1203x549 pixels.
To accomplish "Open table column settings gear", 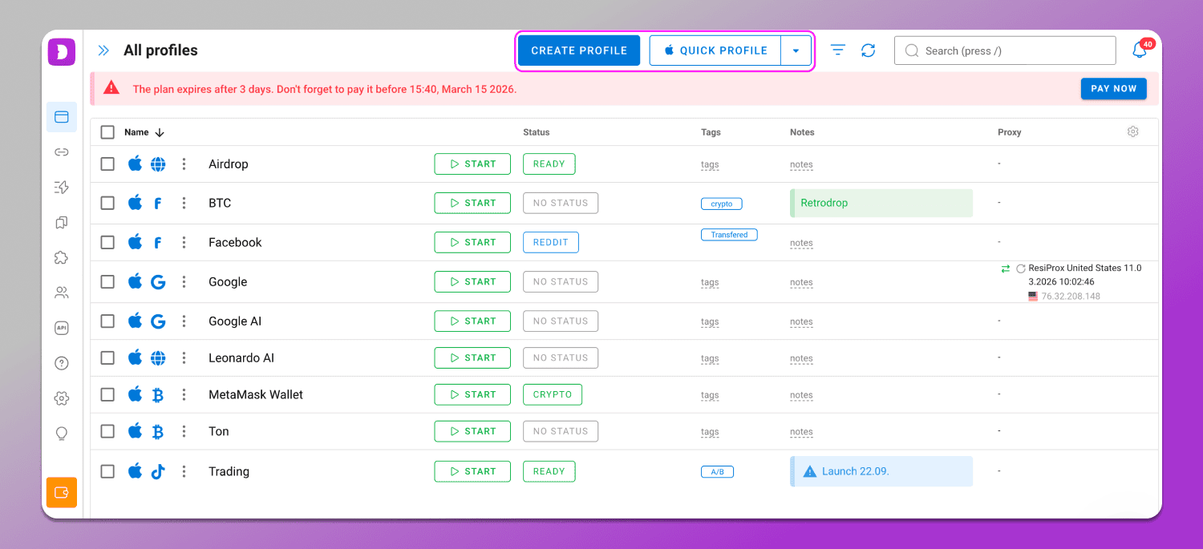I will pyautogui.click(x=1133, y=131).
